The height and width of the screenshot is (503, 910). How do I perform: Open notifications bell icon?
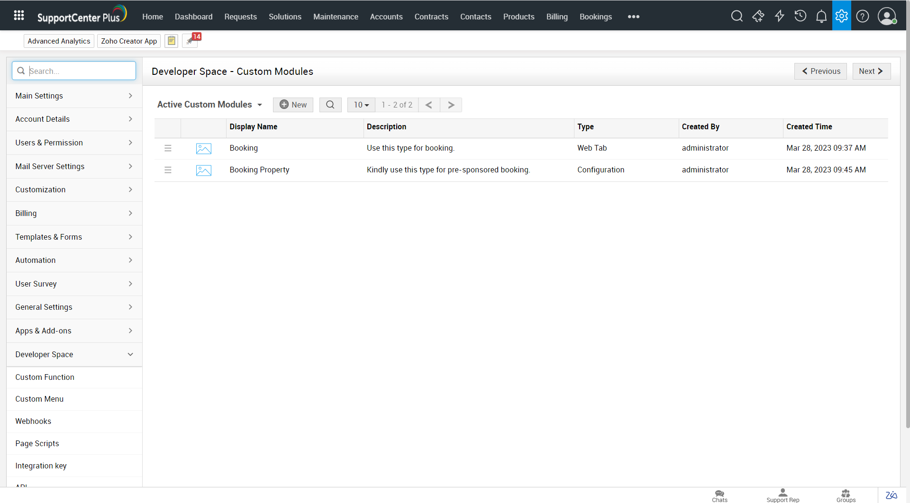click(x=821, y=17)
